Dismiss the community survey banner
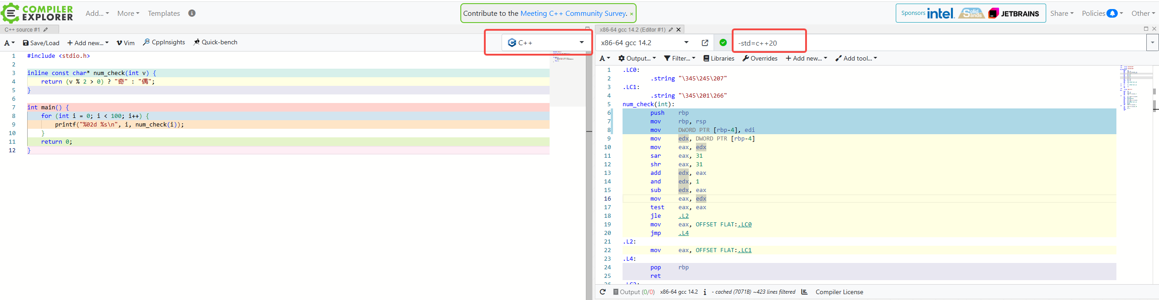Viewport: 1159px width, 300px height. (x=632, y=14)
